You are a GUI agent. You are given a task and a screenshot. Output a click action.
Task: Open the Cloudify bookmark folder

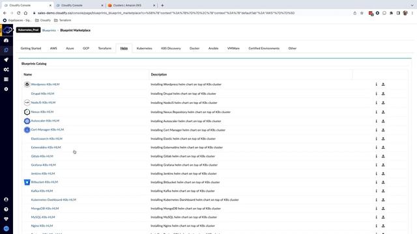click(43, 20)
